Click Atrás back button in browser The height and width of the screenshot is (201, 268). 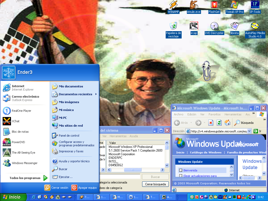click(x=181, y=122)
